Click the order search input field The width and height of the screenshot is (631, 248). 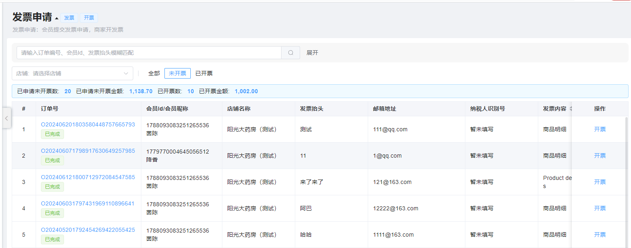click(x=149, y=53)
